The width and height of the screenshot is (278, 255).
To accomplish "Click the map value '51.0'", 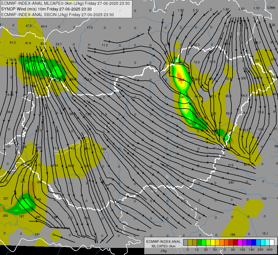I will click(x=12, y=42).
